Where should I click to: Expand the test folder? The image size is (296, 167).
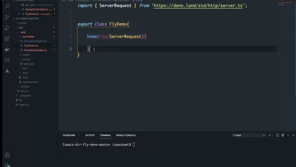click(x=25, y=68)
